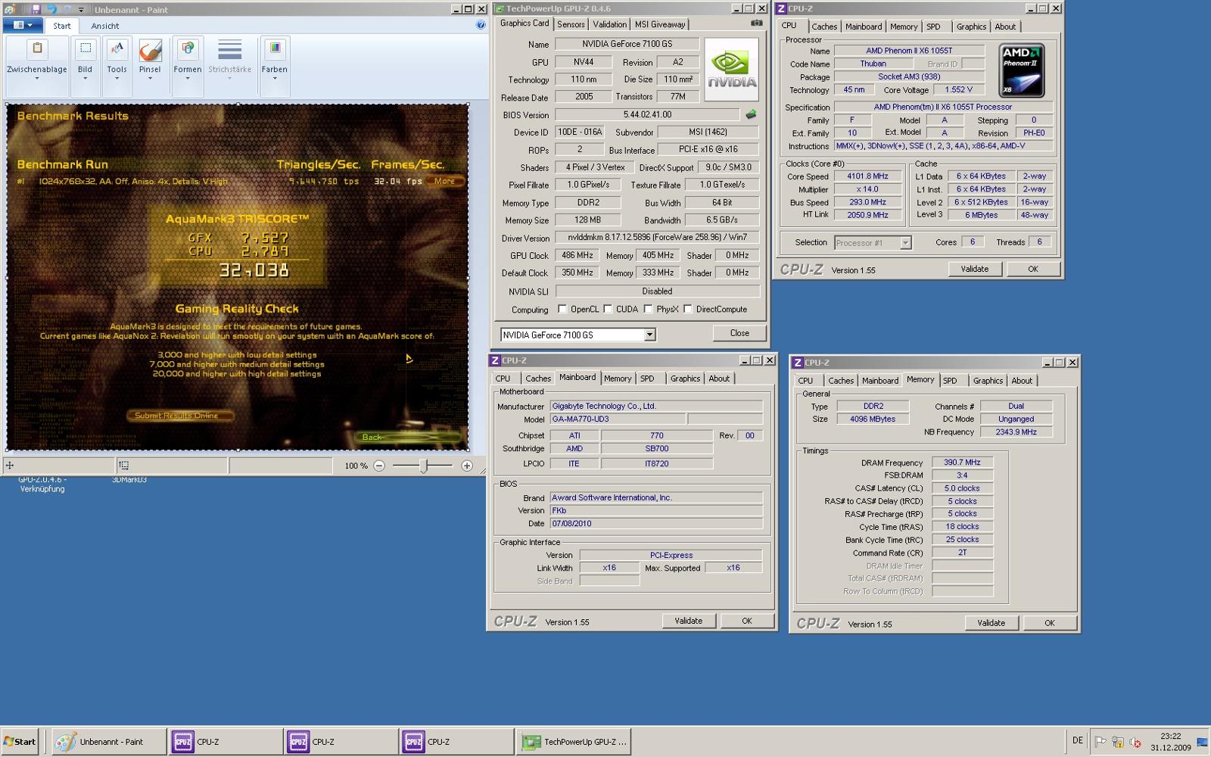Click the Close button in GPU-Z
1211x757 pixels.
pyautogui.click(x=739, y=333)
